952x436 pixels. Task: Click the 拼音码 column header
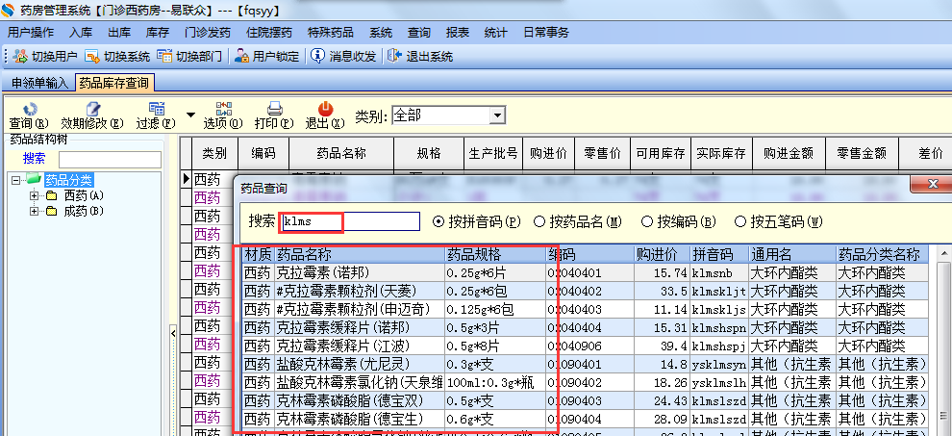[x=719, y=254]
